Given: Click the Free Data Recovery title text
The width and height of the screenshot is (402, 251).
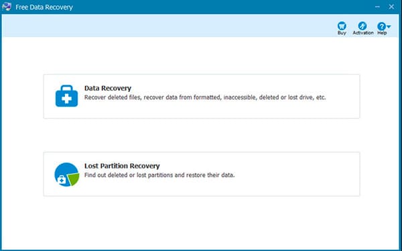Looking at the screenshot, I should (44, 7).
